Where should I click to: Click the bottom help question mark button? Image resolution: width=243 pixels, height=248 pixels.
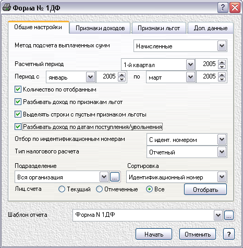click(x=229, y=234)
